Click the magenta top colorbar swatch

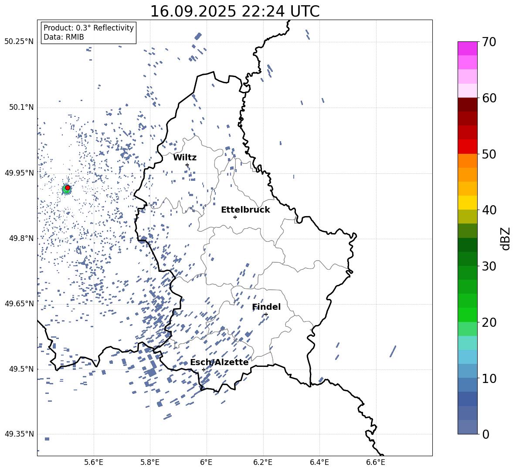pos(468,48)
